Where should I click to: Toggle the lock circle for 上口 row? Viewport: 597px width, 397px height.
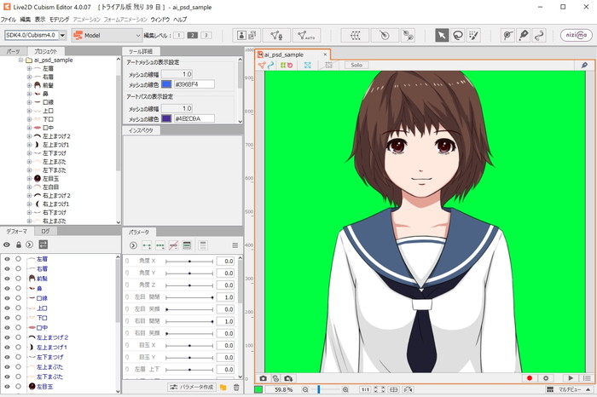pyautogui.click(x=18, y=308)
